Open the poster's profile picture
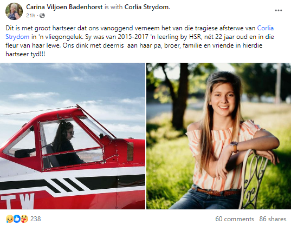291x225 pixels. (x=14, y=11)
